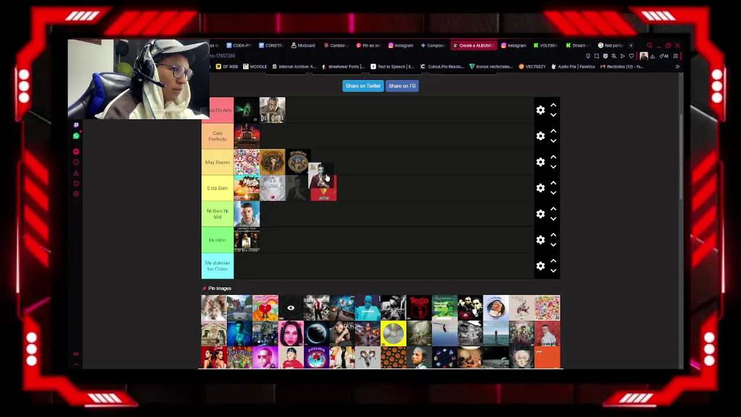Screen dimensions: 741x417
Task: Switch to the Pin en browser tab
Action: pos(368,45)
